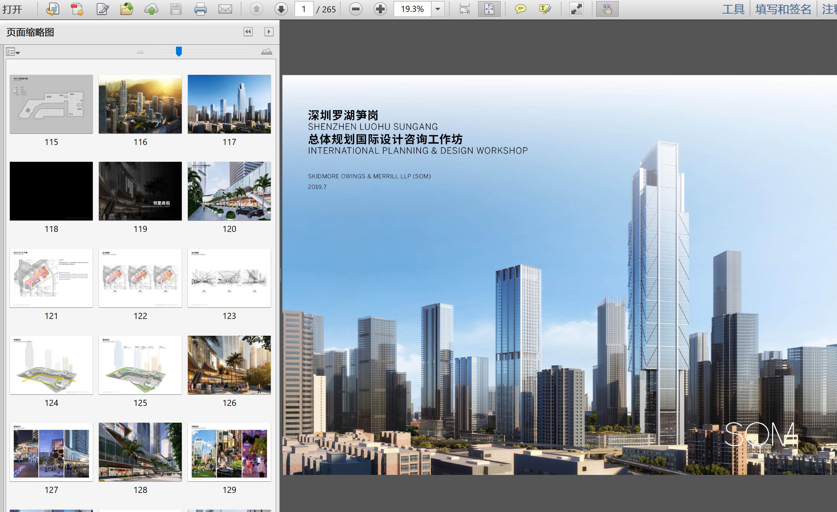Collapse the page thumbnails panel
The height and width of the screenshot is (512, 837).
(248, 32)
